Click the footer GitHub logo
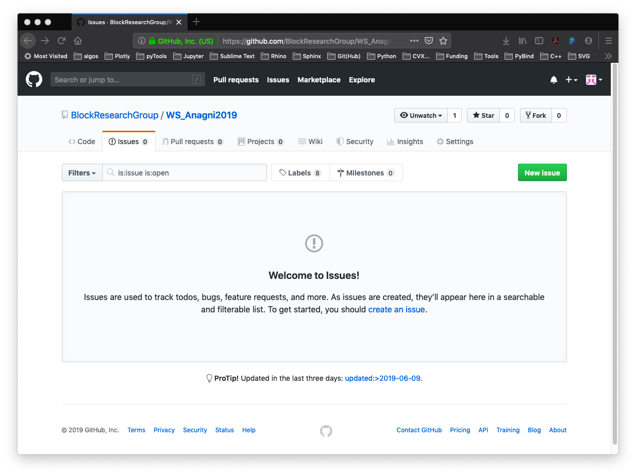The height and width of the screenshot is (476, 636). 326,431
